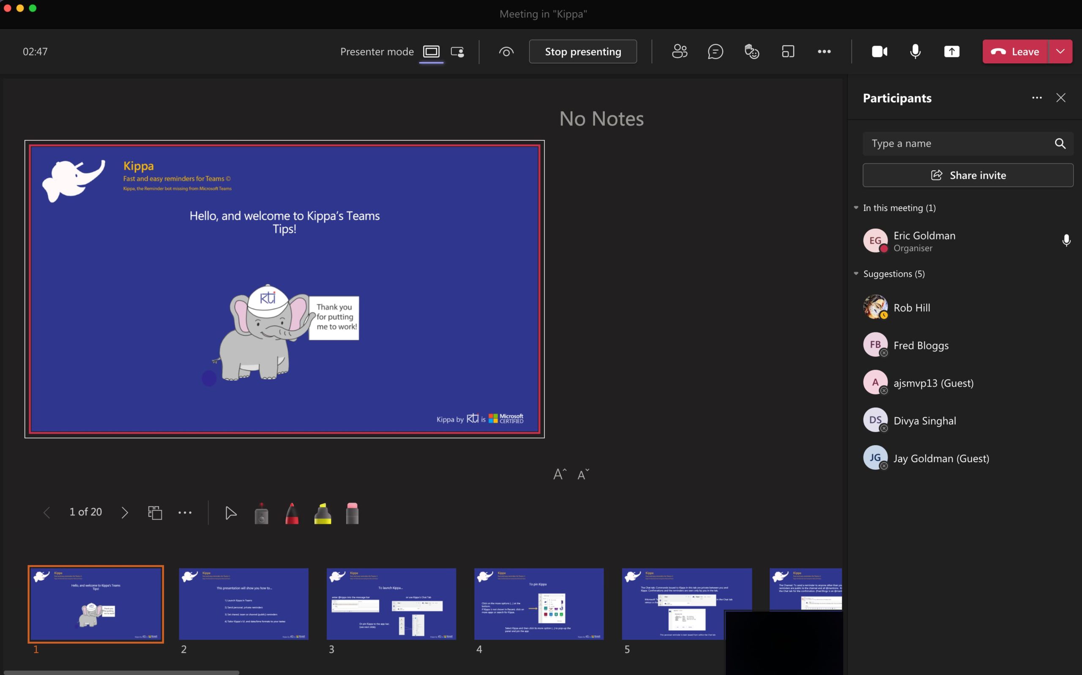Click Share invite button

tap(968, 175)
